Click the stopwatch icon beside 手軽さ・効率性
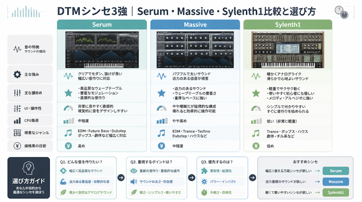362x202 pixels. coord(204,193)
